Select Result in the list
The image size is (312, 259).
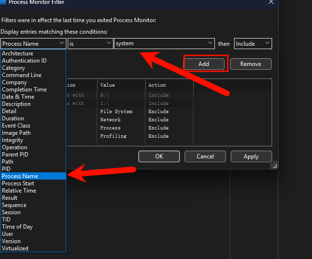[34, 198]
